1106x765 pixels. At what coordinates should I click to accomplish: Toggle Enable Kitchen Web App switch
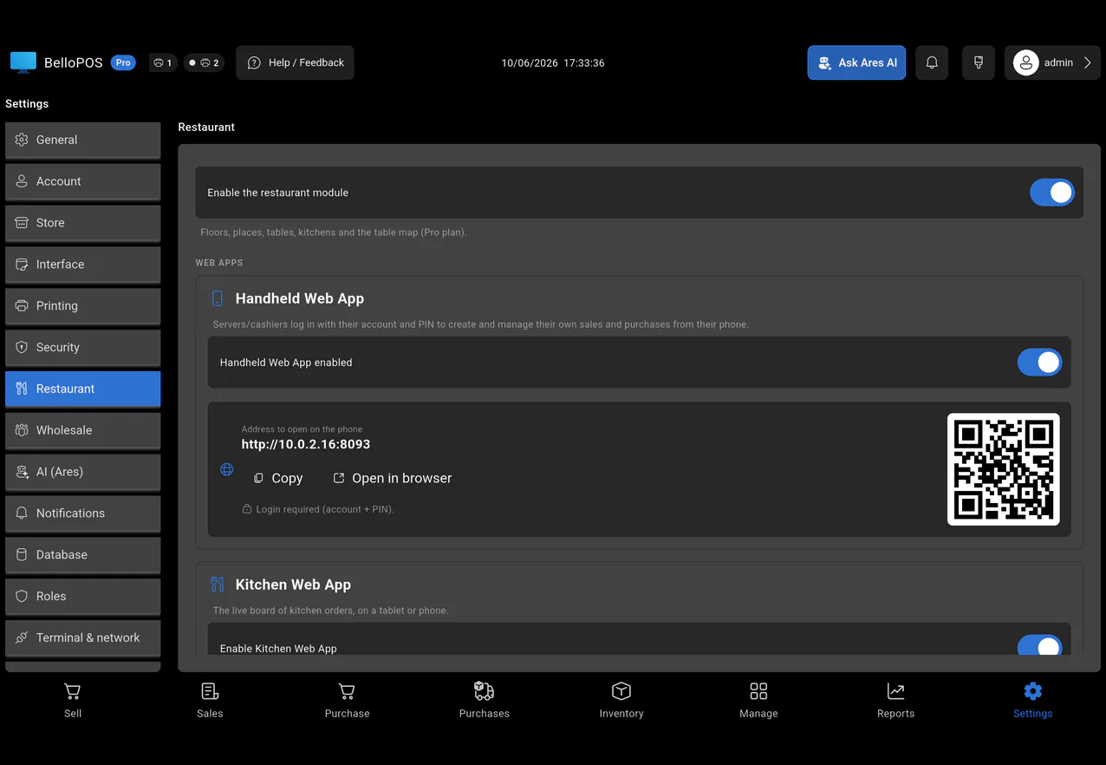tap(1039, 647)
